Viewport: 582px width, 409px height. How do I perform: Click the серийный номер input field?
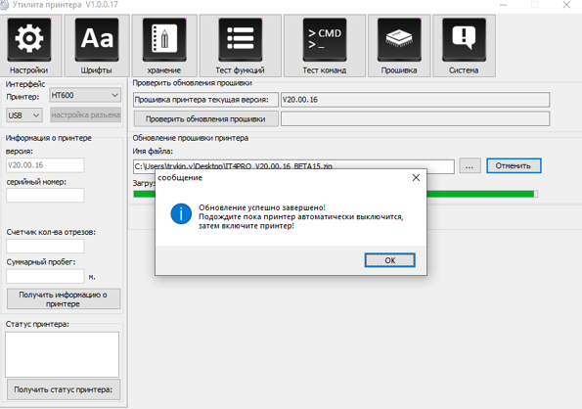click(x=45, y=196)
